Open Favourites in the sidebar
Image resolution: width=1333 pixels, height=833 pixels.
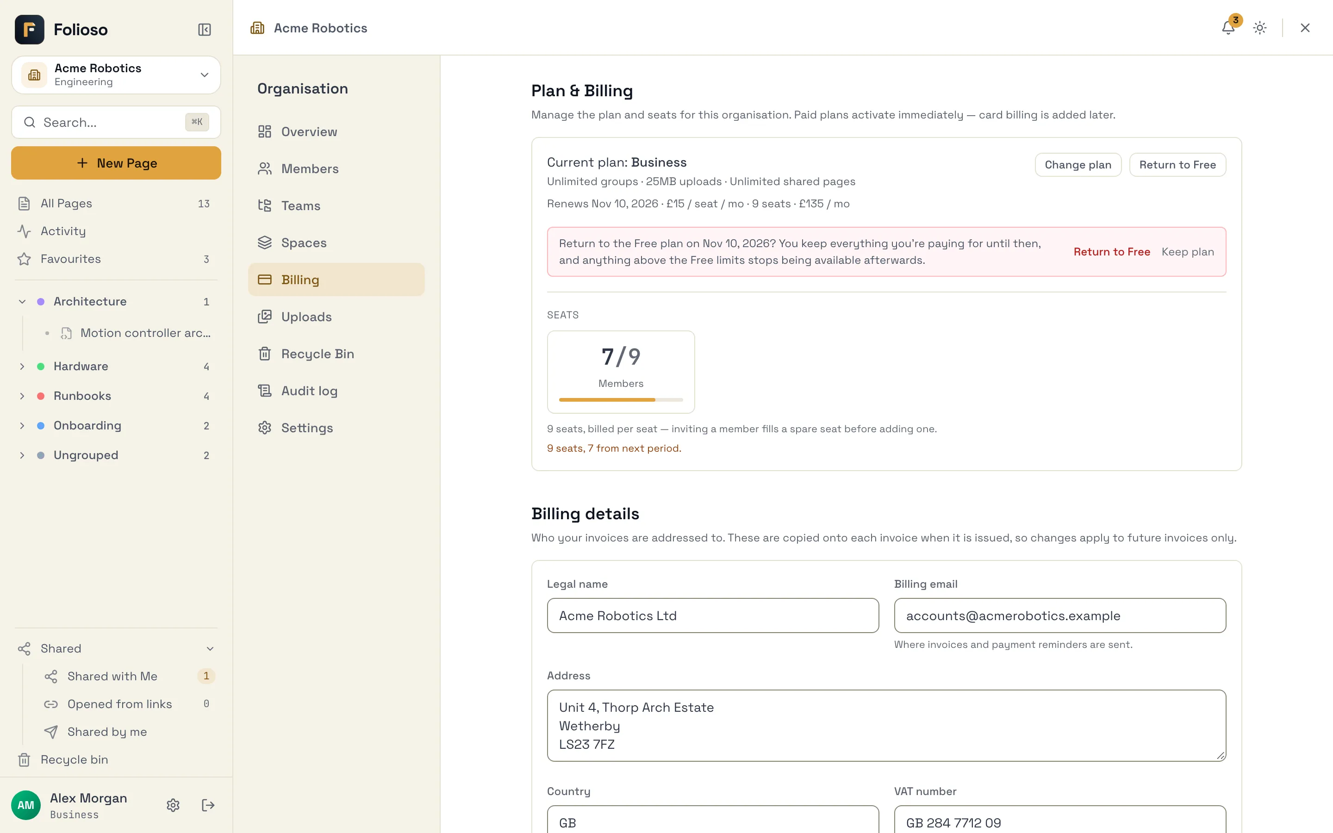(x=116, y=259)
